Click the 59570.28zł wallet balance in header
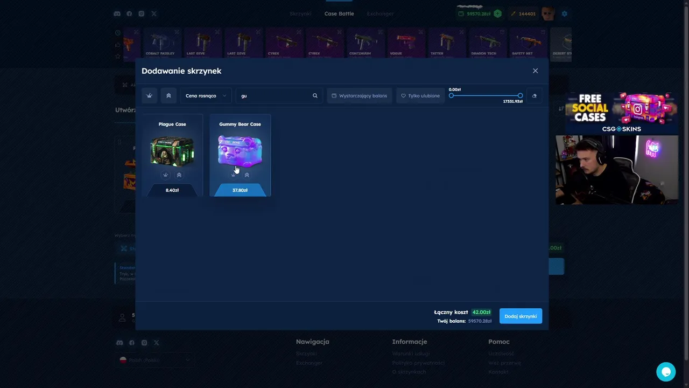Screen dimensions: 689x388 click(x=479, y=13)
